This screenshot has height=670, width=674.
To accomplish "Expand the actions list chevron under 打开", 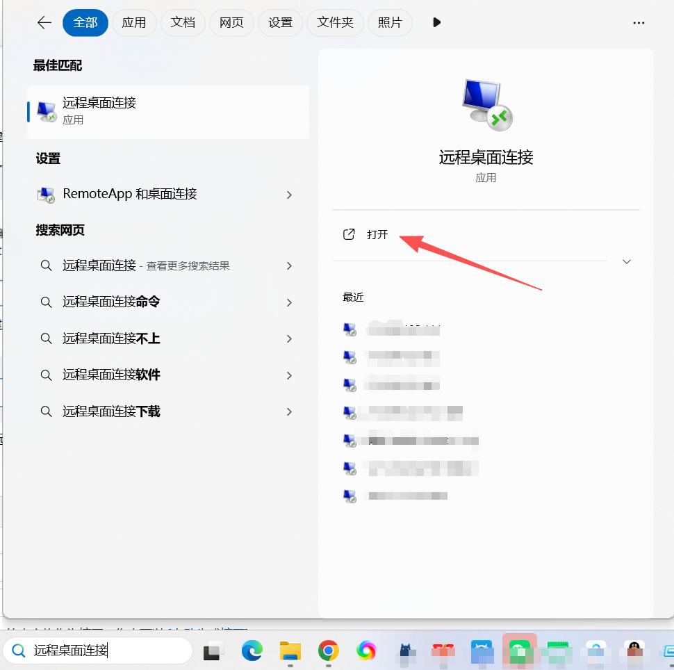I will click(x=627, y=262).
